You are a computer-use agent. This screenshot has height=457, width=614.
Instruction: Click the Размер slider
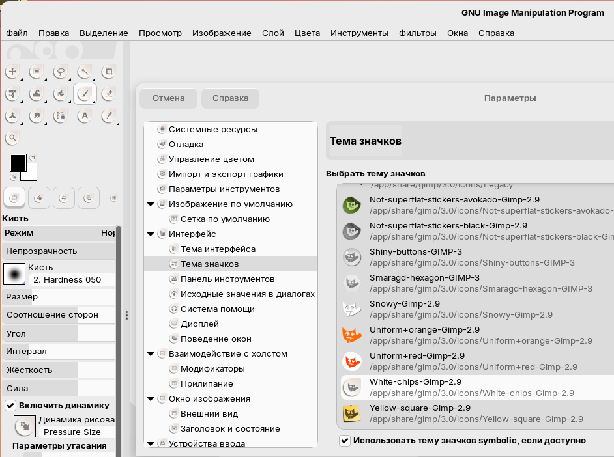click(59, 297)
